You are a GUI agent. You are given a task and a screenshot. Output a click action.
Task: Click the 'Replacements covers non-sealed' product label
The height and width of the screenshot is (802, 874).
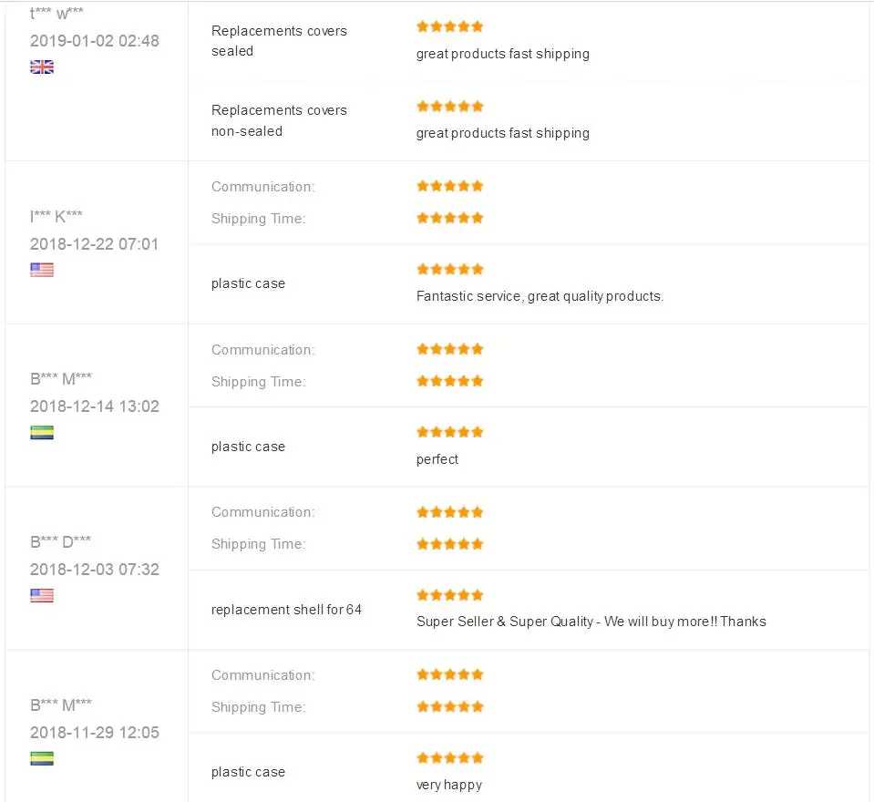(279, 120)
